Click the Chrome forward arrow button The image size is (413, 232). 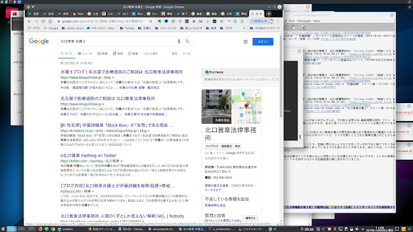[36, 21]
